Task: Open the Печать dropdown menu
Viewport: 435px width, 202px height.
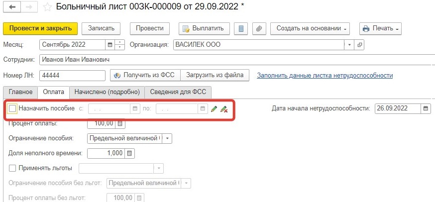Action: 380,28
